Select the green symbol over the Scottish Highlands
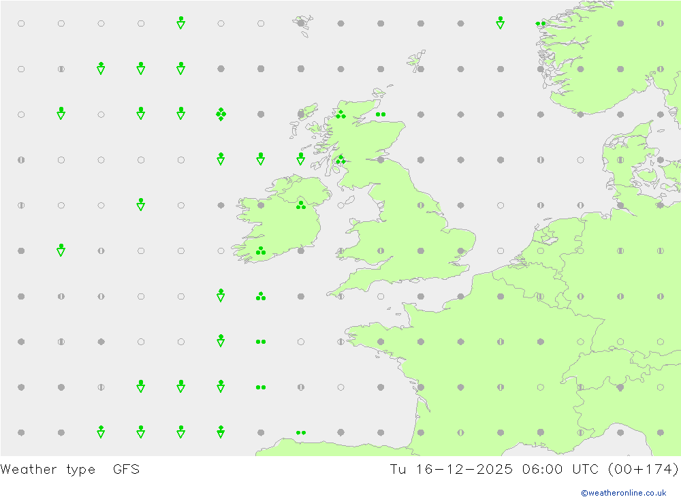 pyautogui.click(x=340, y=114)
